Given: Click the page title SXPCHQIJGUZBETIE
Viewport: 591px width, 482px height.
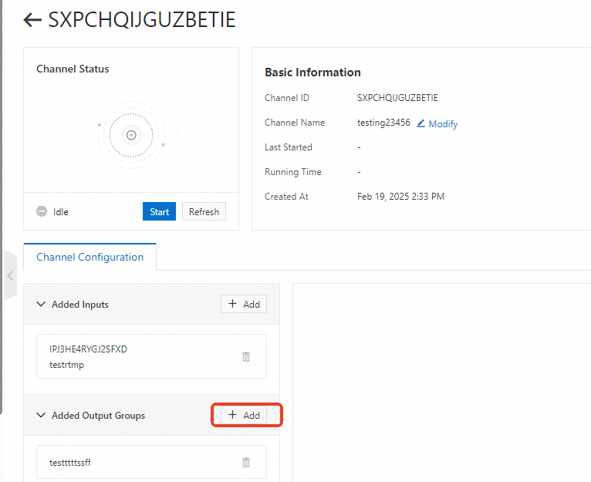Looking at the screenshot, I should tap(142, 19).
